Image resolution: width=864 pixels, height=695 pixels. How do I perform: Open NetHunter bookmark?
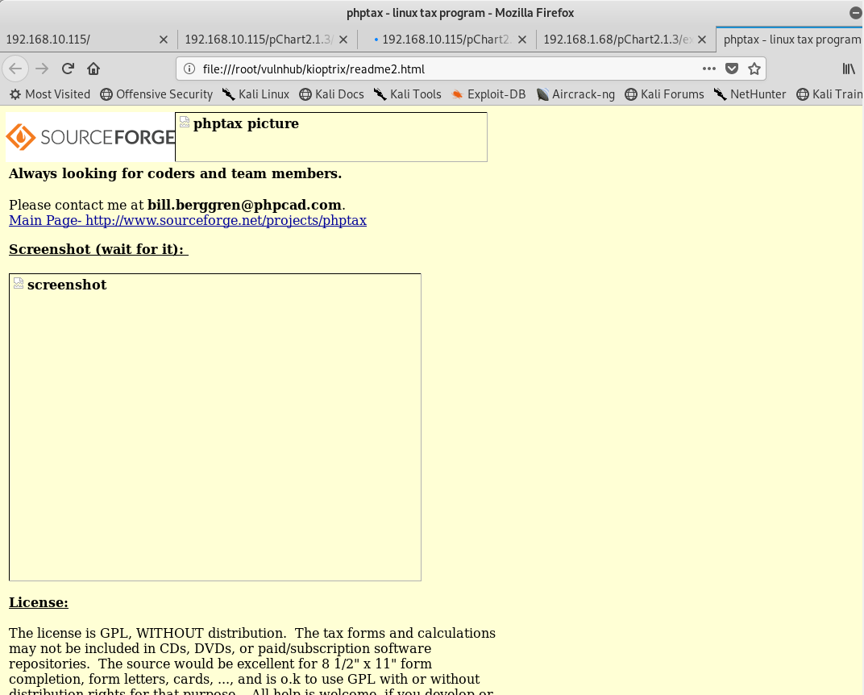point(750,94)
